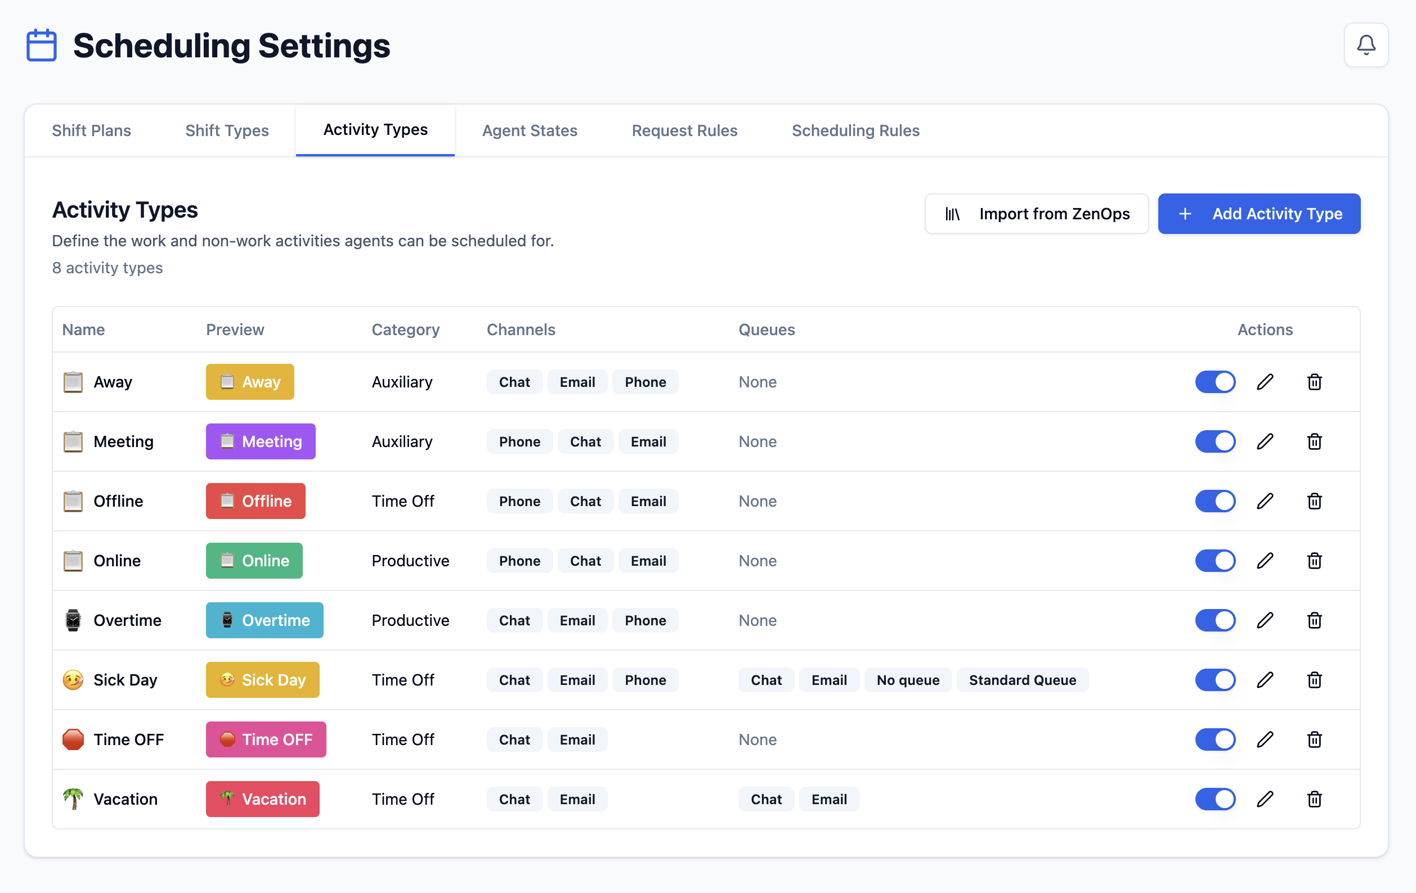Open the Request Rules tab
The height and width of the screenshot is (893, 1416).
coord(684,130)
